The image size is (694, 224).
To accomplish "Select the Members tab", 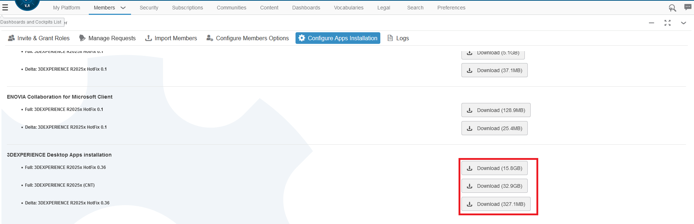I will (x=104, y=8).
